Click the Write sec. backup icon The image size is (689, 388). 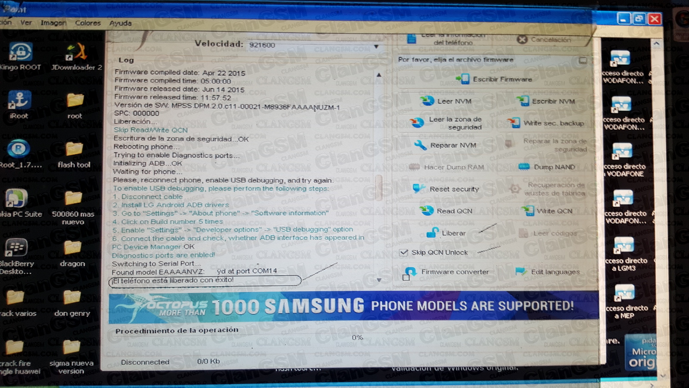coord(513,123)
